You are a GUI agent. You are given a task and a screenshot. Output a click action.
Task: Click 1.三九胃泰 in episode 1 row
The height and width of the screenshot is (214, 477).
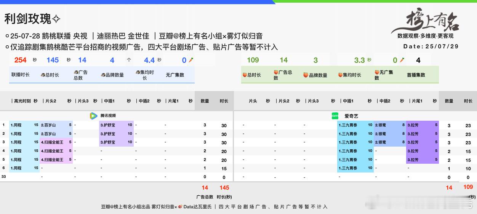(348, 125)
